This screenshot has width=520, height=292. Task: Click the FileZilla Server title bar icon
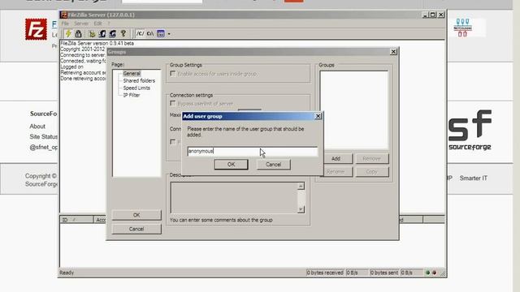tap(64, 15)
